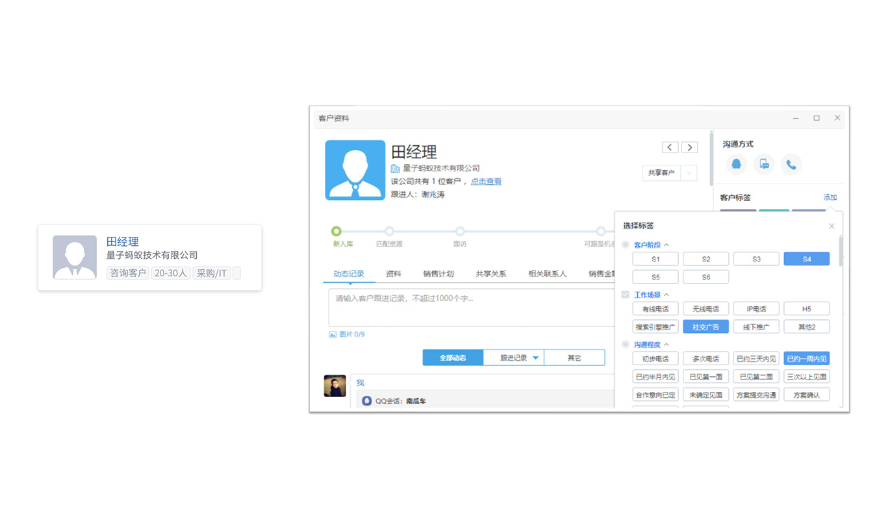Open the 销售计划 tab
The height and width of the screenshot is (519, 877).
pos(438,274)
